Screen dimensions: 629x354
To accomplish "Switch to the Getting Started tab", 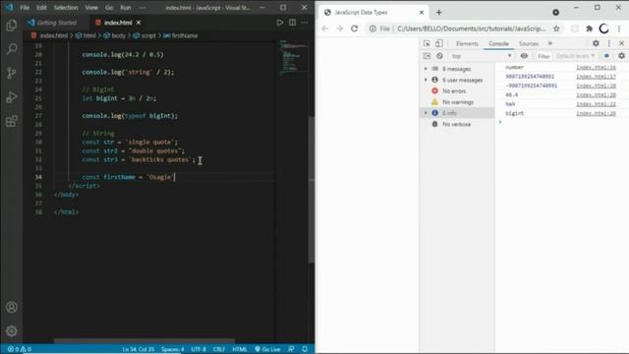I will click(x=56, y=23).
